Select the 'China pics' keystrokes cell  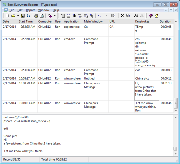tap(147, 78)
